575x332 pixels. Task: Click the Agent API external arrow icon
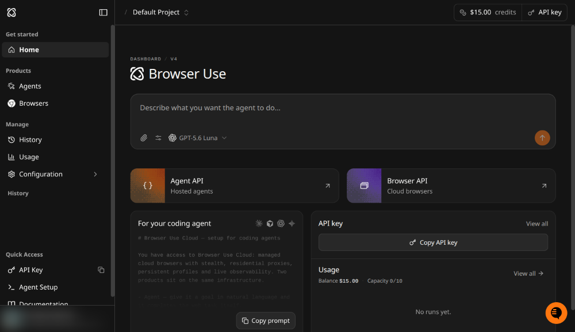click(328, 186)
